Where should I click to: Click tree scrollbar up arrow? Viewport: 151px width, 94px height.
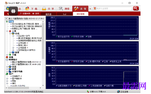[43, 22]
